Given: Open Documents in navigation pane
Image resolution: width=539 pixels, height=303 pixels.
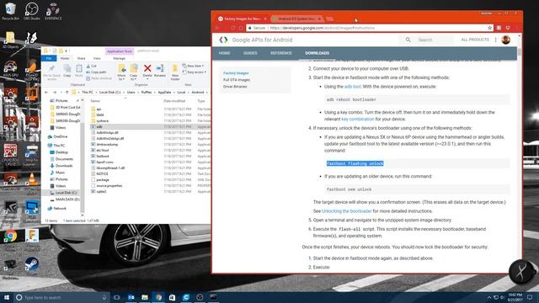Looking at the screenshot, I should (64, 159).
